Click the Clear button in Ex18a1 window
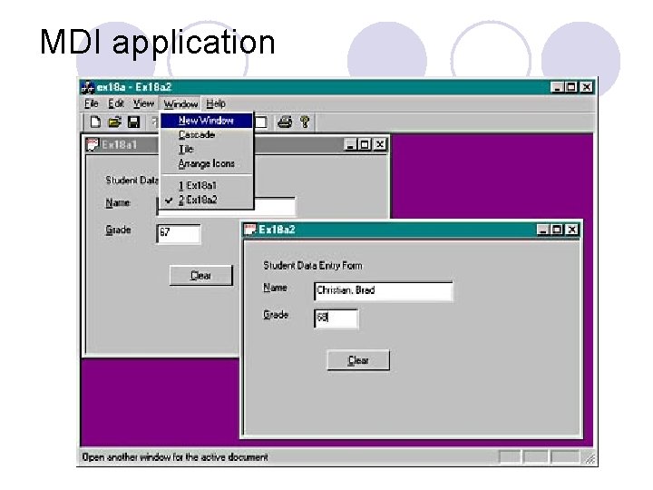Viewport: 653px width, 490px height. click(x=200, y=276)
